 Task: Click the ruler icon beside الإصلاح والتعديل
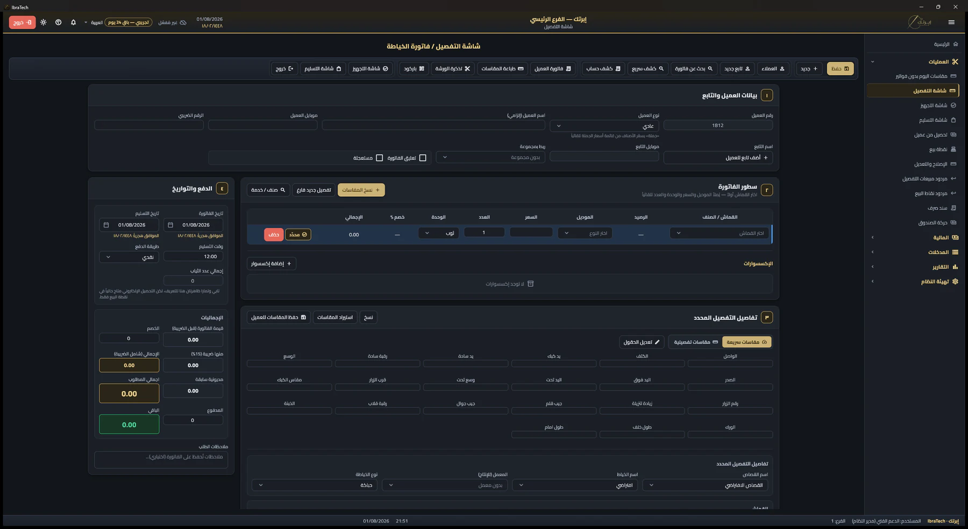(x=953, y=164)
